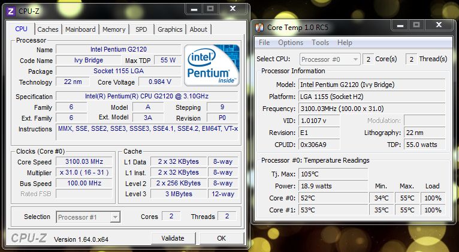This screenshot has width=459, height=252.
Task: Open the Help menu in Core Temp
Action: [345, 43]
